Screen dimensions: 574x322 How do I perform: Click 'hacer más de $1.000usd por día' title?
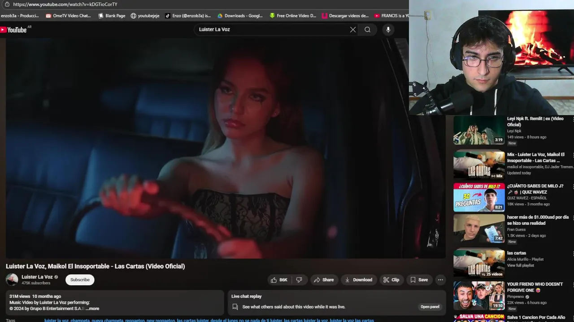(538, 220)
